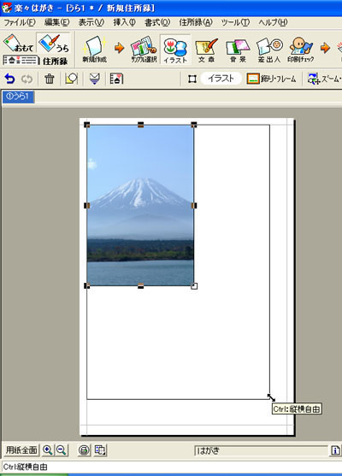
Task: Click the undo arrow icon
Action: (9, 79)
